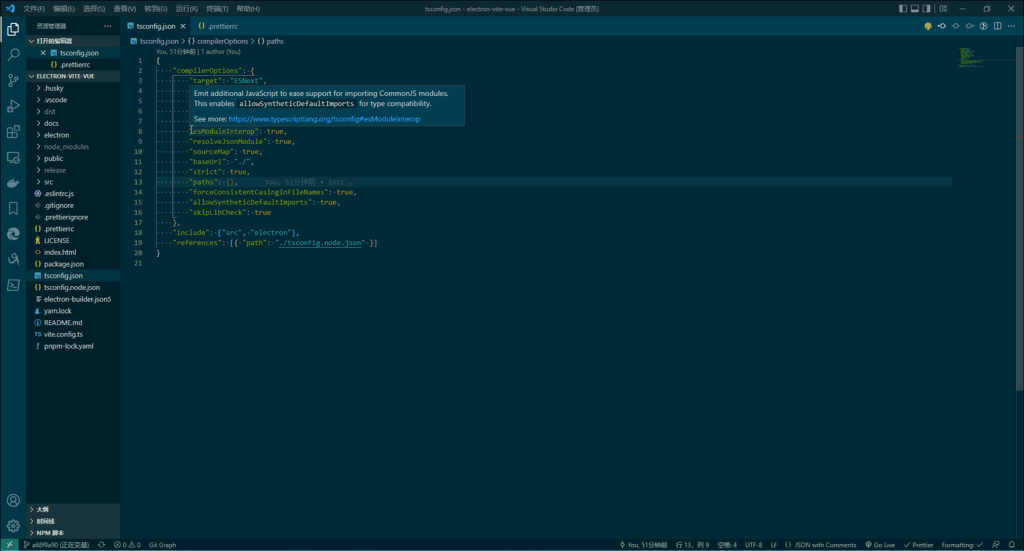Open the Remote Explorer icon

tap(13, 157)
